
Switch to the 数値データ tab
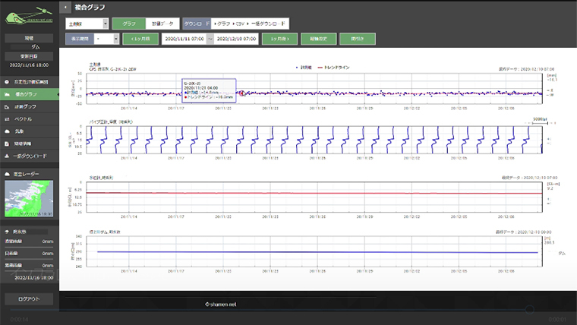tap(162, 24)
